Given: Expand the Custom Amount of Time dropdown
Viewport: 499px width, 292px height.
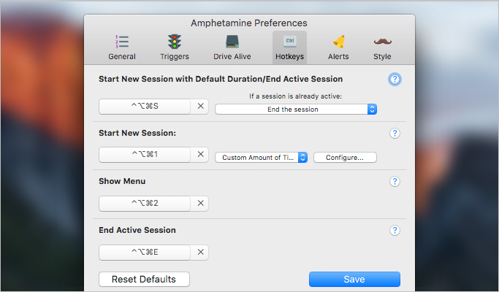Looking at the screenshot, I should click(x=262, y=158).
